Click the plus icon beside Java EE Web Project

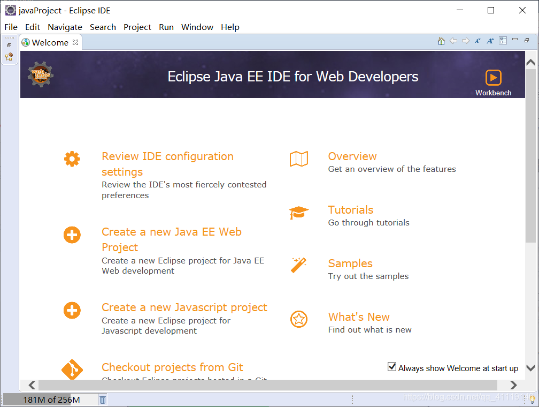[x=72, y=235]
